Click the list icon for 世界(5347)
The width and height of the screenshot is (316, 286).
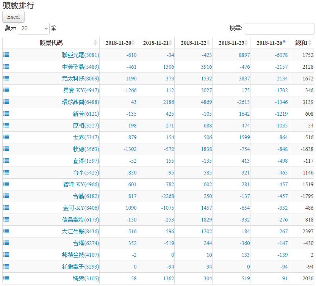6,137
